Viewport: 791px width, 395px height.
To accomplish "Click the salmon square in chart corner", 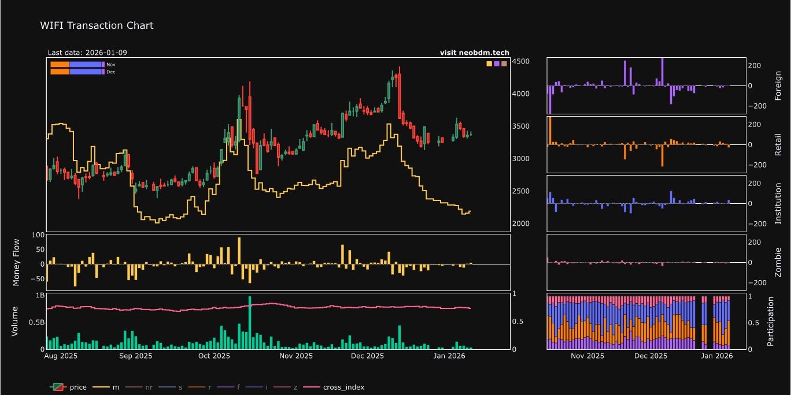I will [504, 64].
